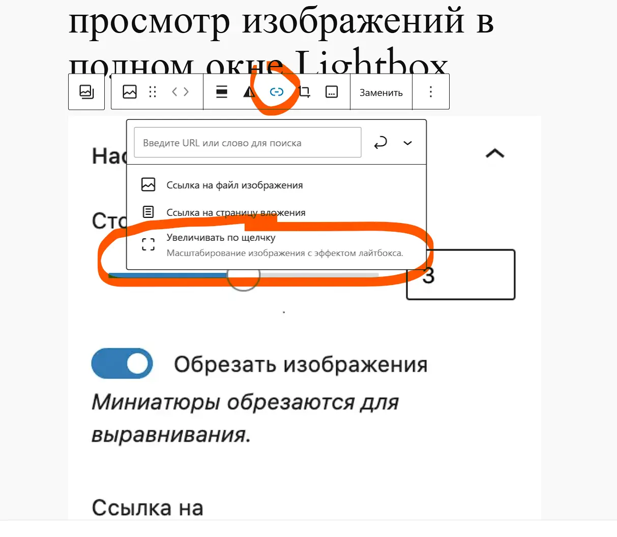Open the alignment icon in the toolbar
617x537 pixels.
click(x=221, y=91)
